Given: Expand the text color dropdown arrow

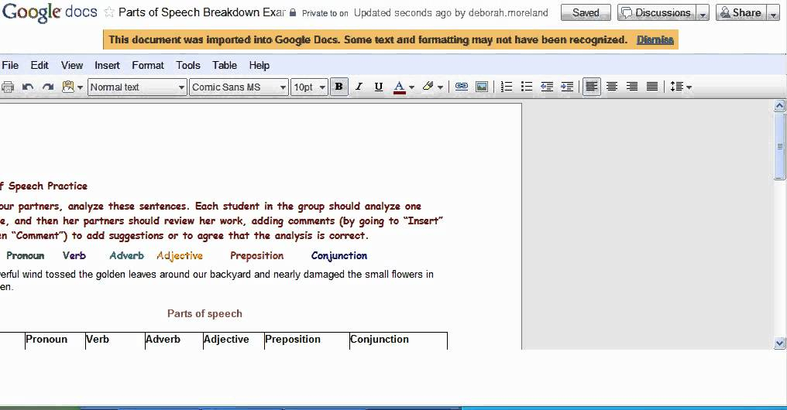Looking at the screenshot, I should (x=411, y=87).
